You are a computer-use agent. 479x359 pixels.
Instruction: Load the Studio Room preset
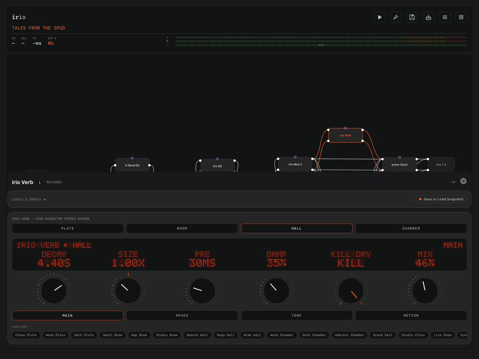167,335
